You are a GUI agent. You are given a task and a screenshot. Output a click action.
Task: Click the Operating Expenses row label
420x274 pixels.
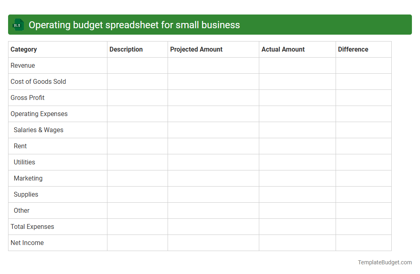click(39, 114)
